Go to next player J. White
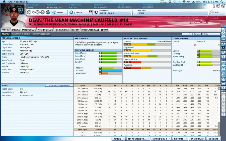This screenshot has width=226, height=141. coord(211,34)
